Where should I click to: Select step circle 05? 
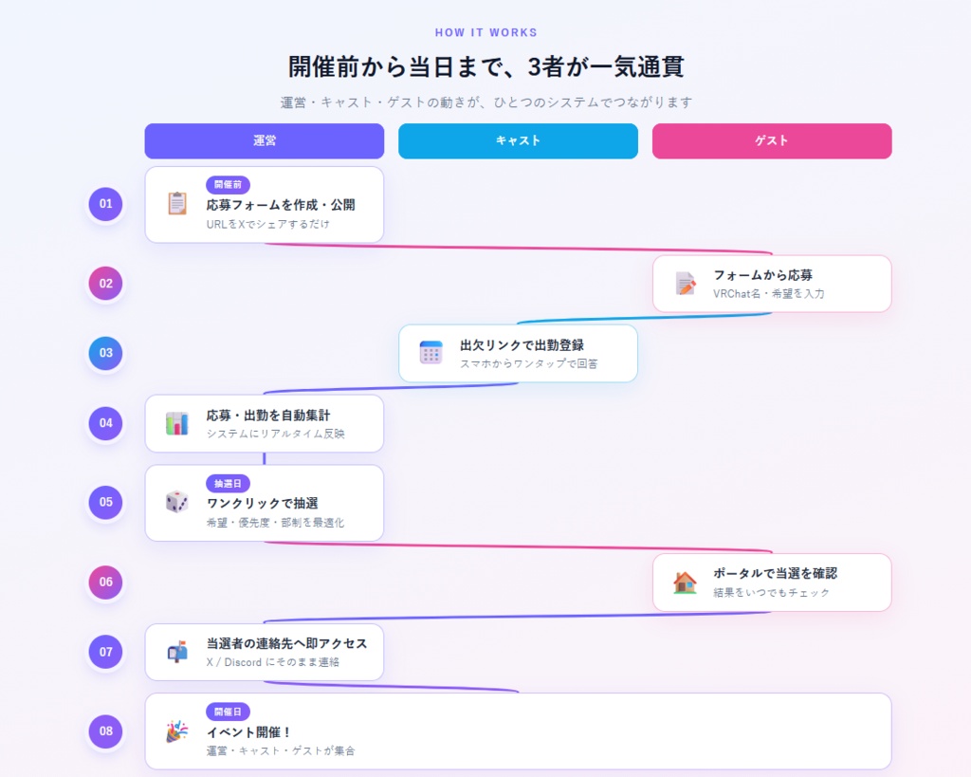(106, 503)
